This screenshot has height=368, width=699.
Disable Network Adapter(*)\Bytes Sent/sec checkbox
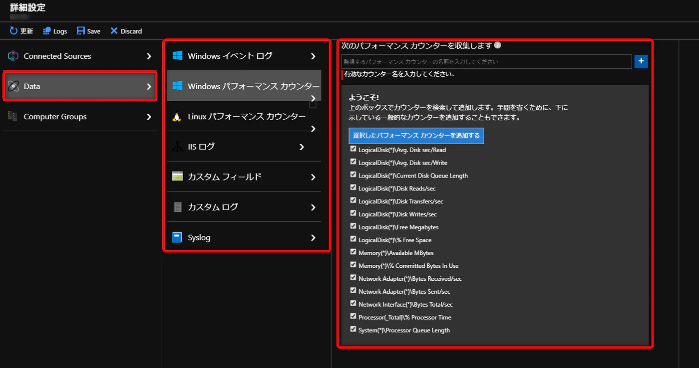353,291
